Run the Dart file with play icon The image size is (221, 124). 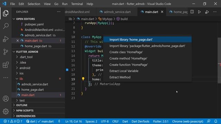tap(199, 12)
